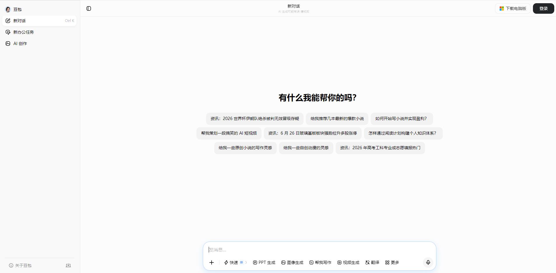
Task: Select the 翻译 tool
Action: (372, 262)
